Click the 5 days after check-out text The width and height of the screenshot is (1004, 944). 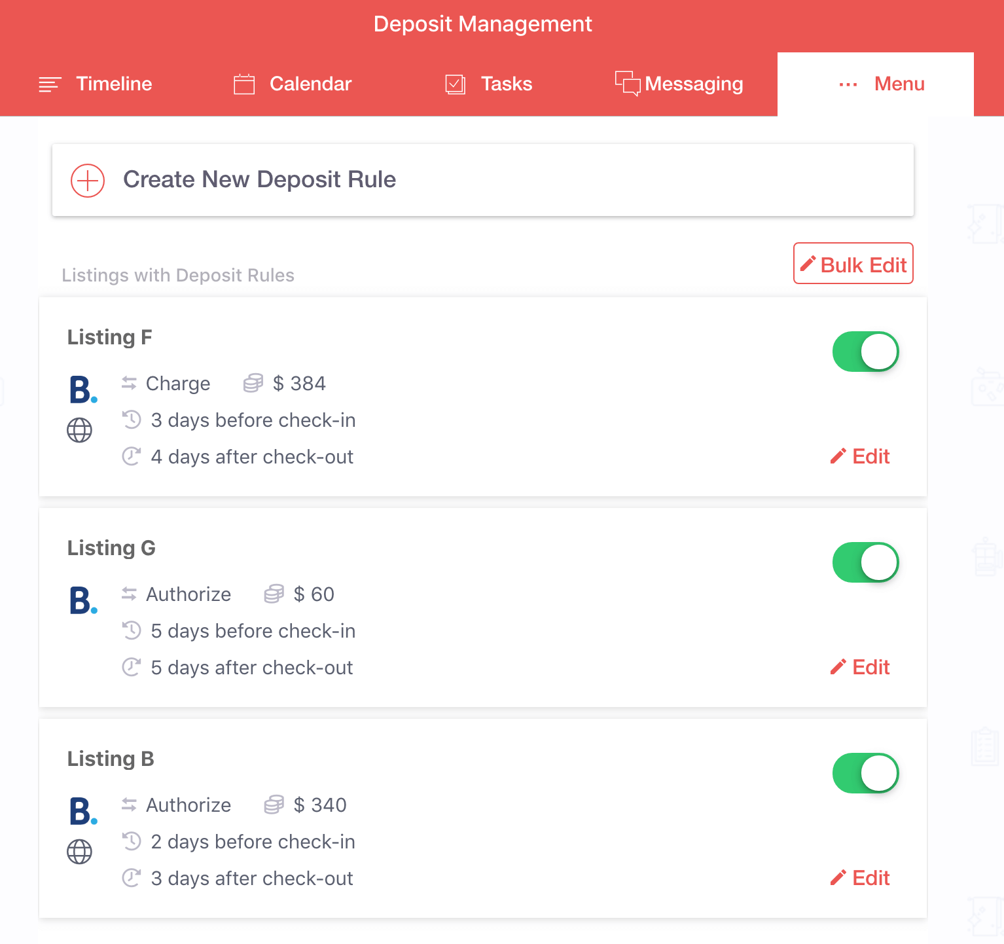click(x=252, y=668)
